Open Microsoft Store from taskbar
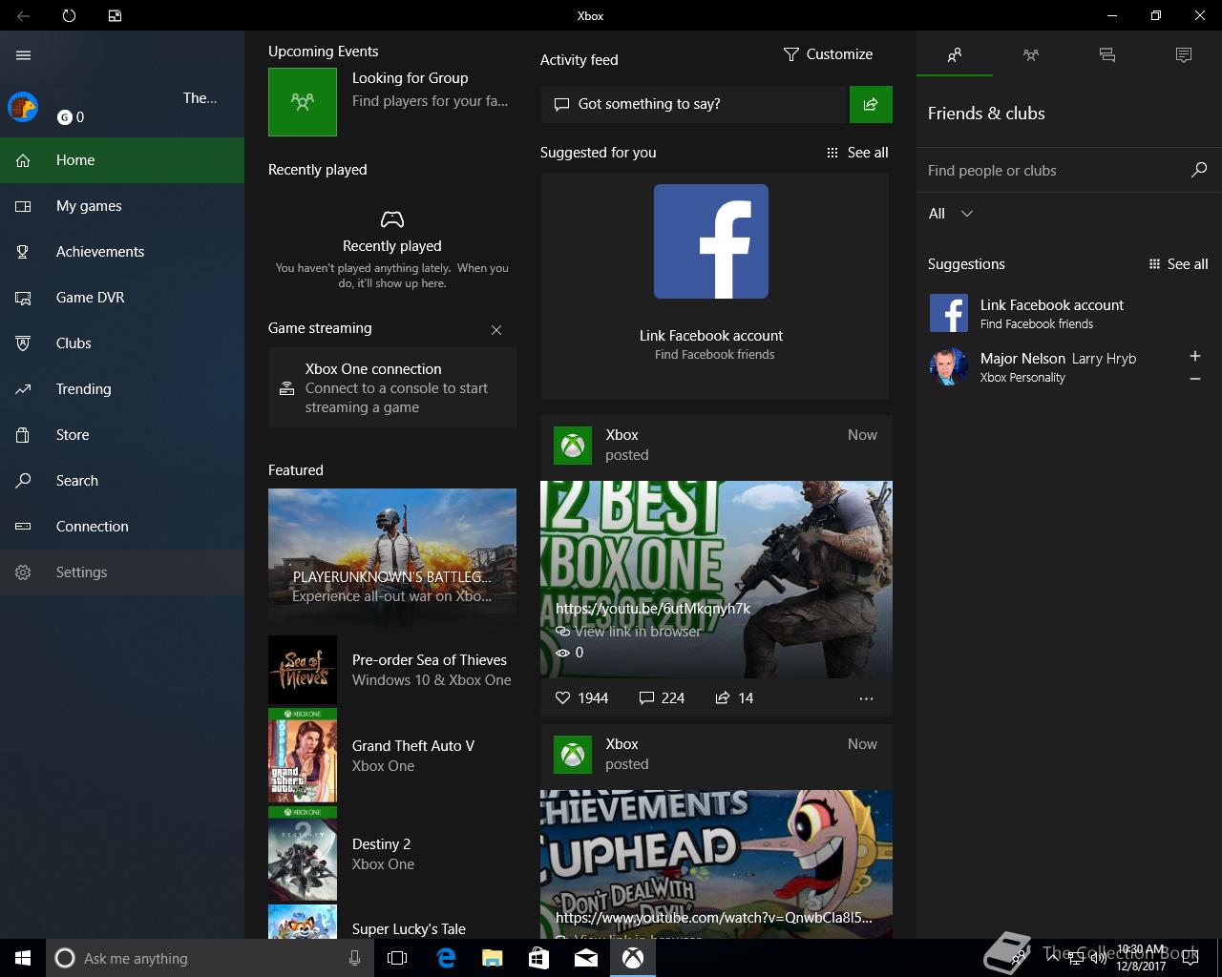The height and width of the screenshot is (977, 1222). (x=539, y=958)
